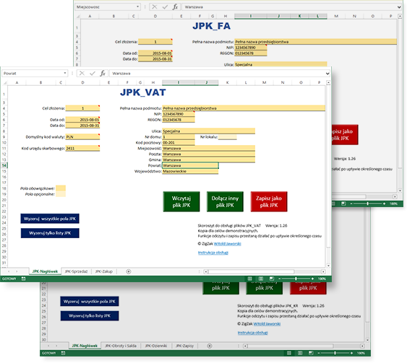Open the Instrukcja obsługi link in JPK_VAT
Screen dimensions: 407x363
(213, 253)
